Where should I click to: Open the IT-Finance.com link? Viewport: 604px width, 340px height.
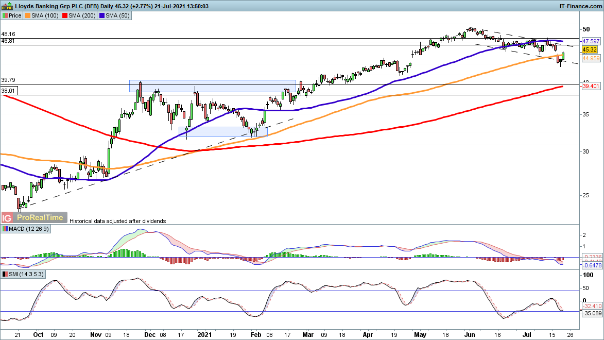pos(580,6)
